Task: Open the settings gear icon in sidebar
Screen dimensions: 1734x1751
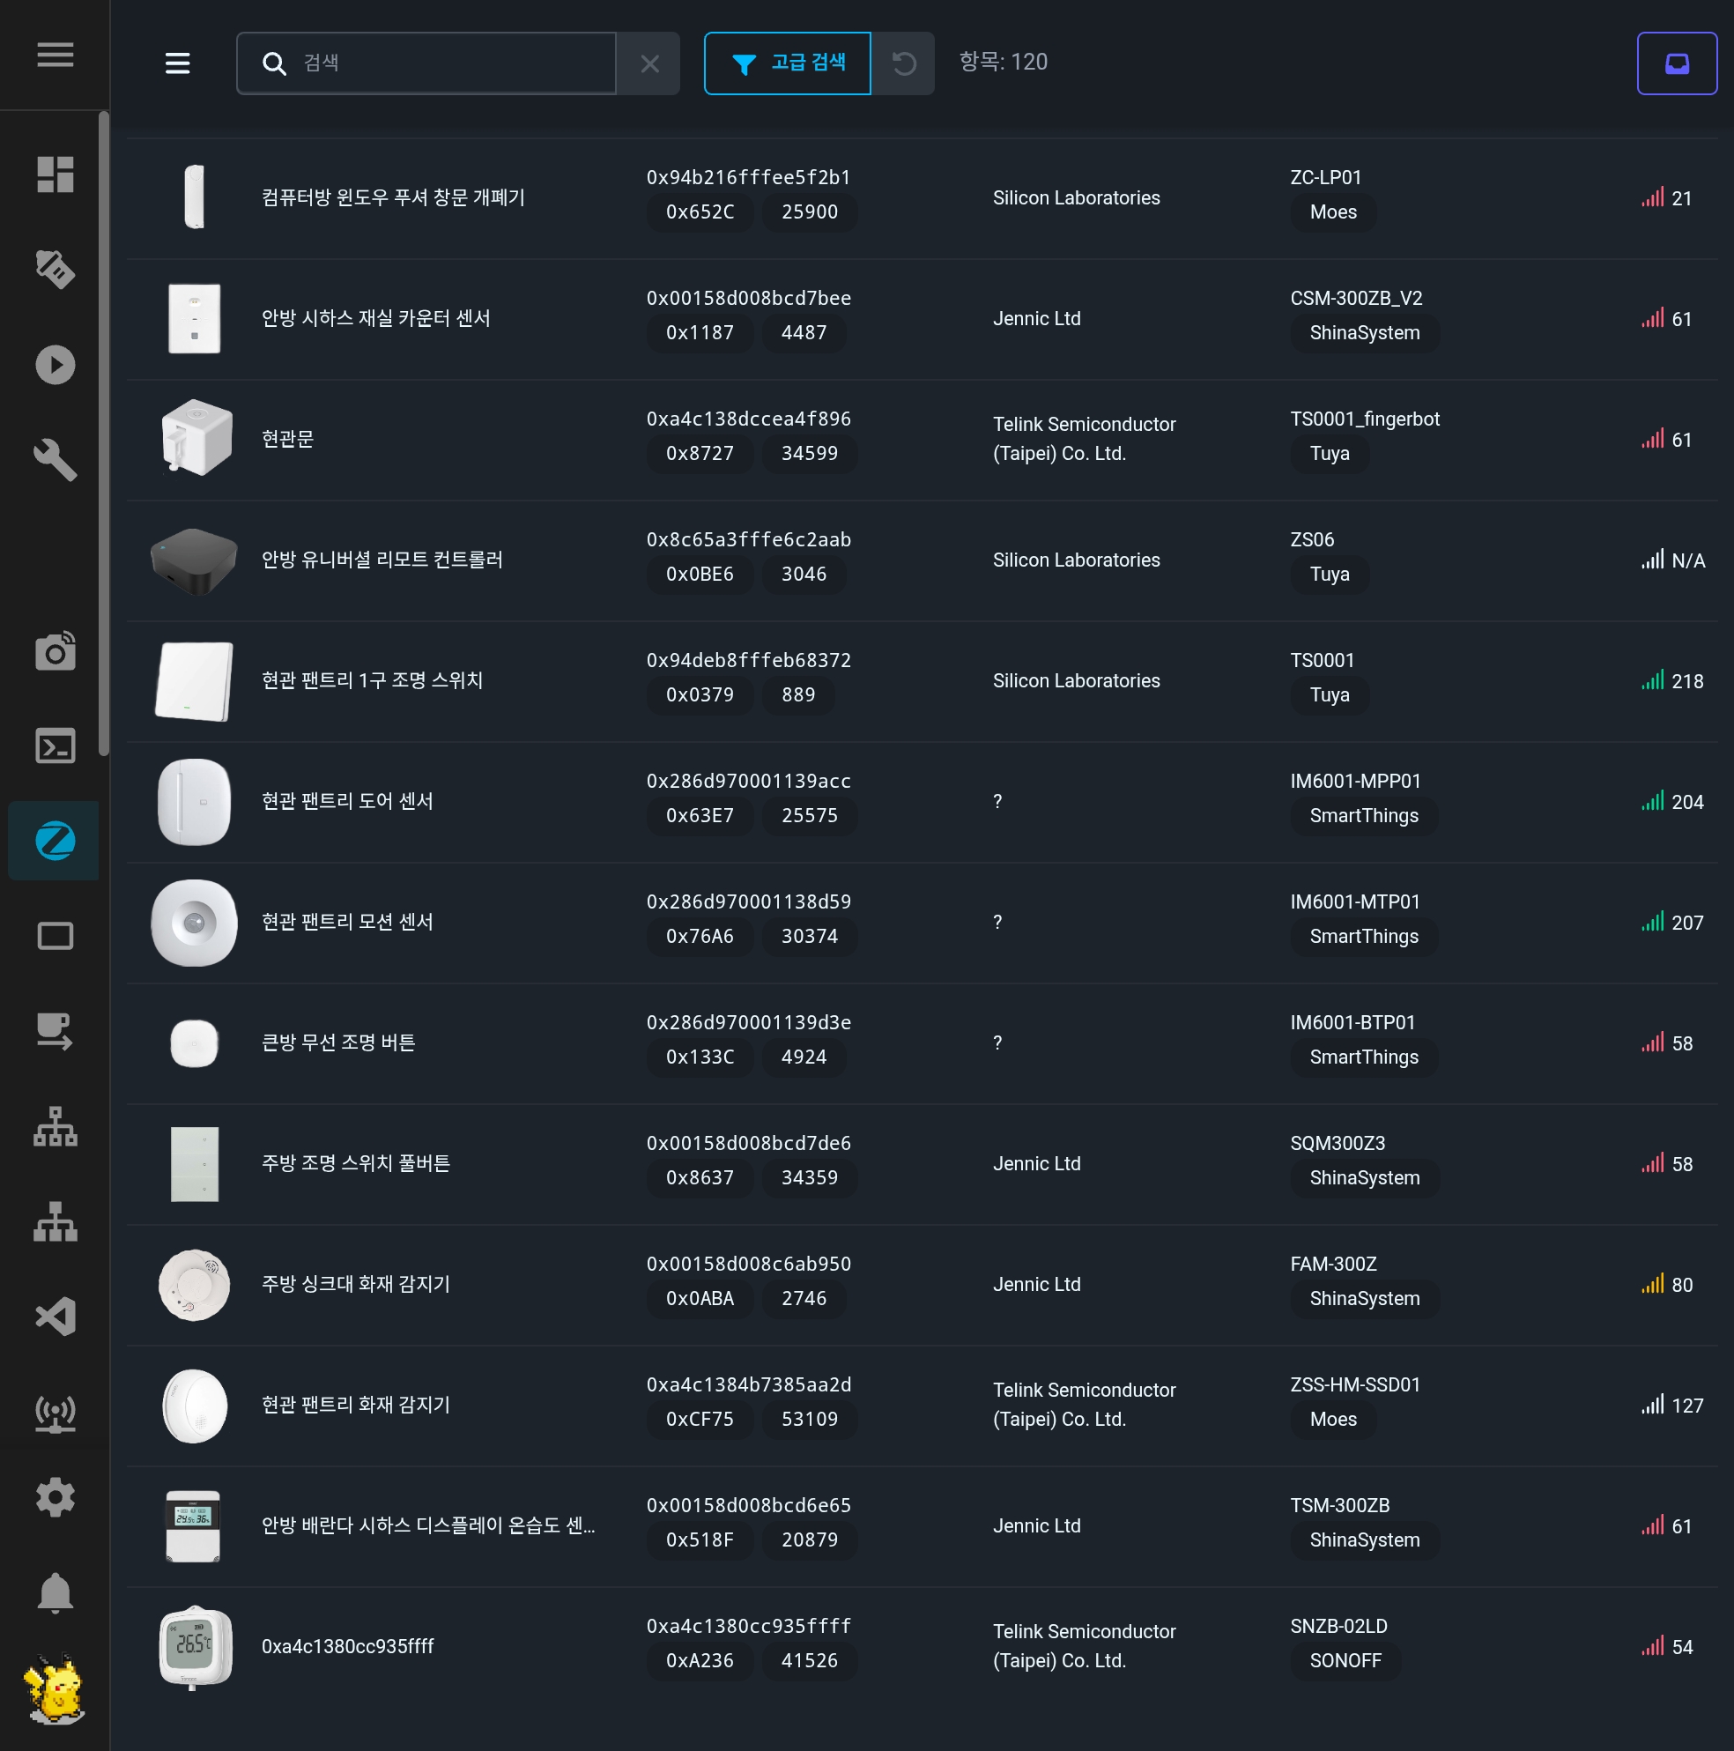Action: click(x=56, y=1497)
